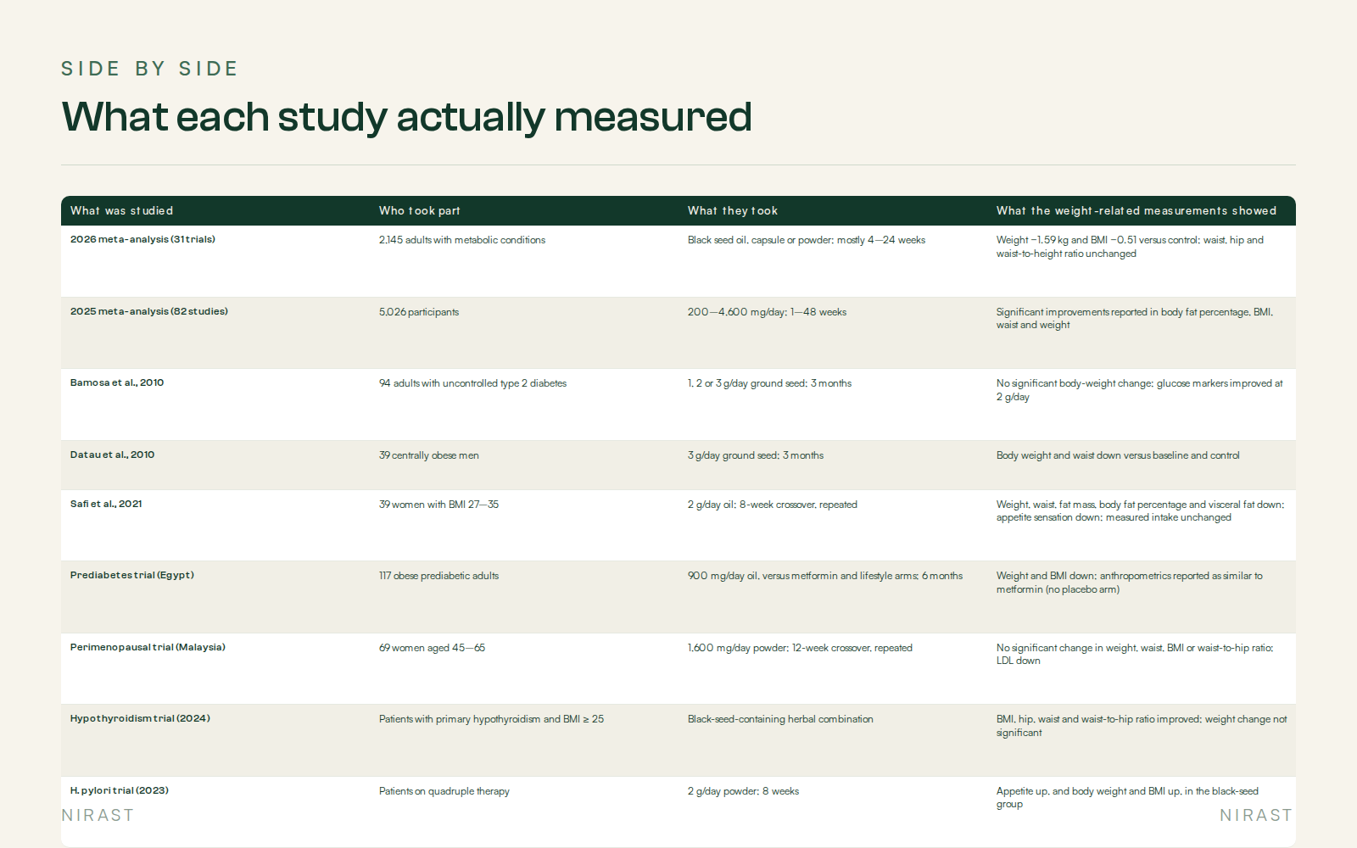Click 'Weight −1.59 kg and BMI −0.51' result

coord(1130,247)
